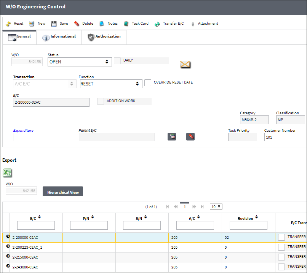This screenshot has height=273, width=307.
Task: Go to next page of table
Action: tap(194, 207)
